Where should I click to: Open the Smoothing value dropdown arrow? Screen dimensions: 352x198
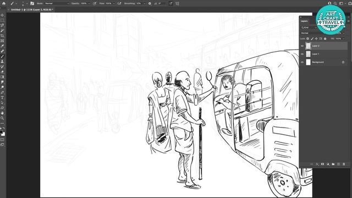pos(144,4)
